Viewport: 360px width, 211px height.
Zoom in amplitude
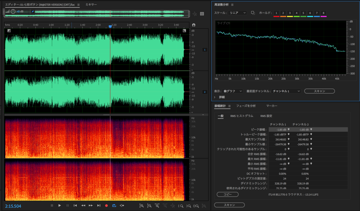pos(141,206)
